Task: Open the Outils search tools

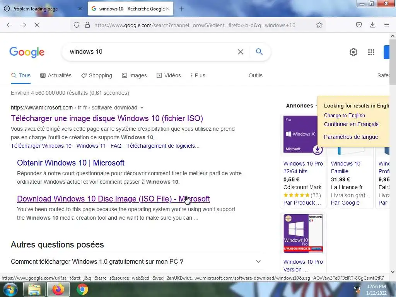Action: pyautogui.click(x=255, y=75)
